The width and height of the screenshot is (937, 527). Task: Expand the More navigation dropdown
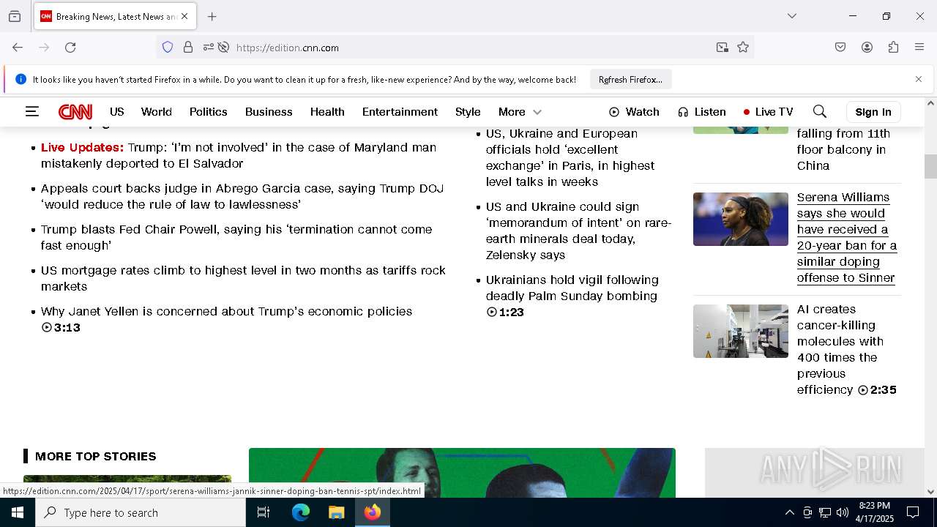(520, 112)
